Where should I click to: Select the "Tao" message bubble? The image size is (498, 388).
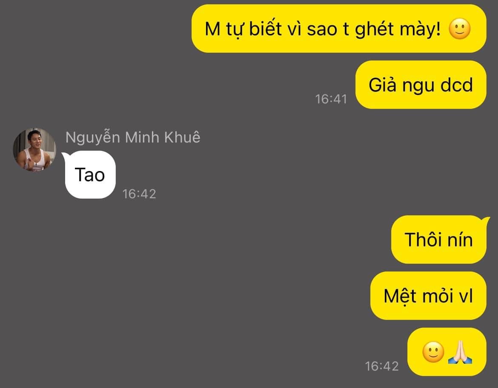(90, 174)
